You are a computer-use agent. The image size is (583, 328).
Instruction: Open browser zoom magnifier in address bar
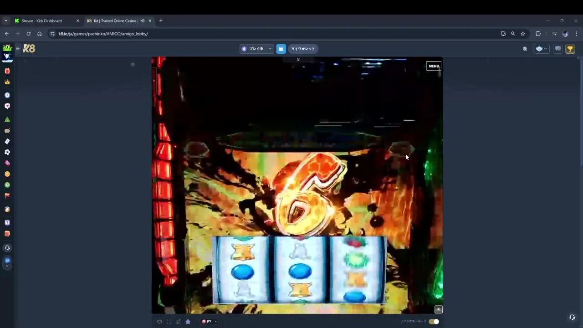pos(513,34)
